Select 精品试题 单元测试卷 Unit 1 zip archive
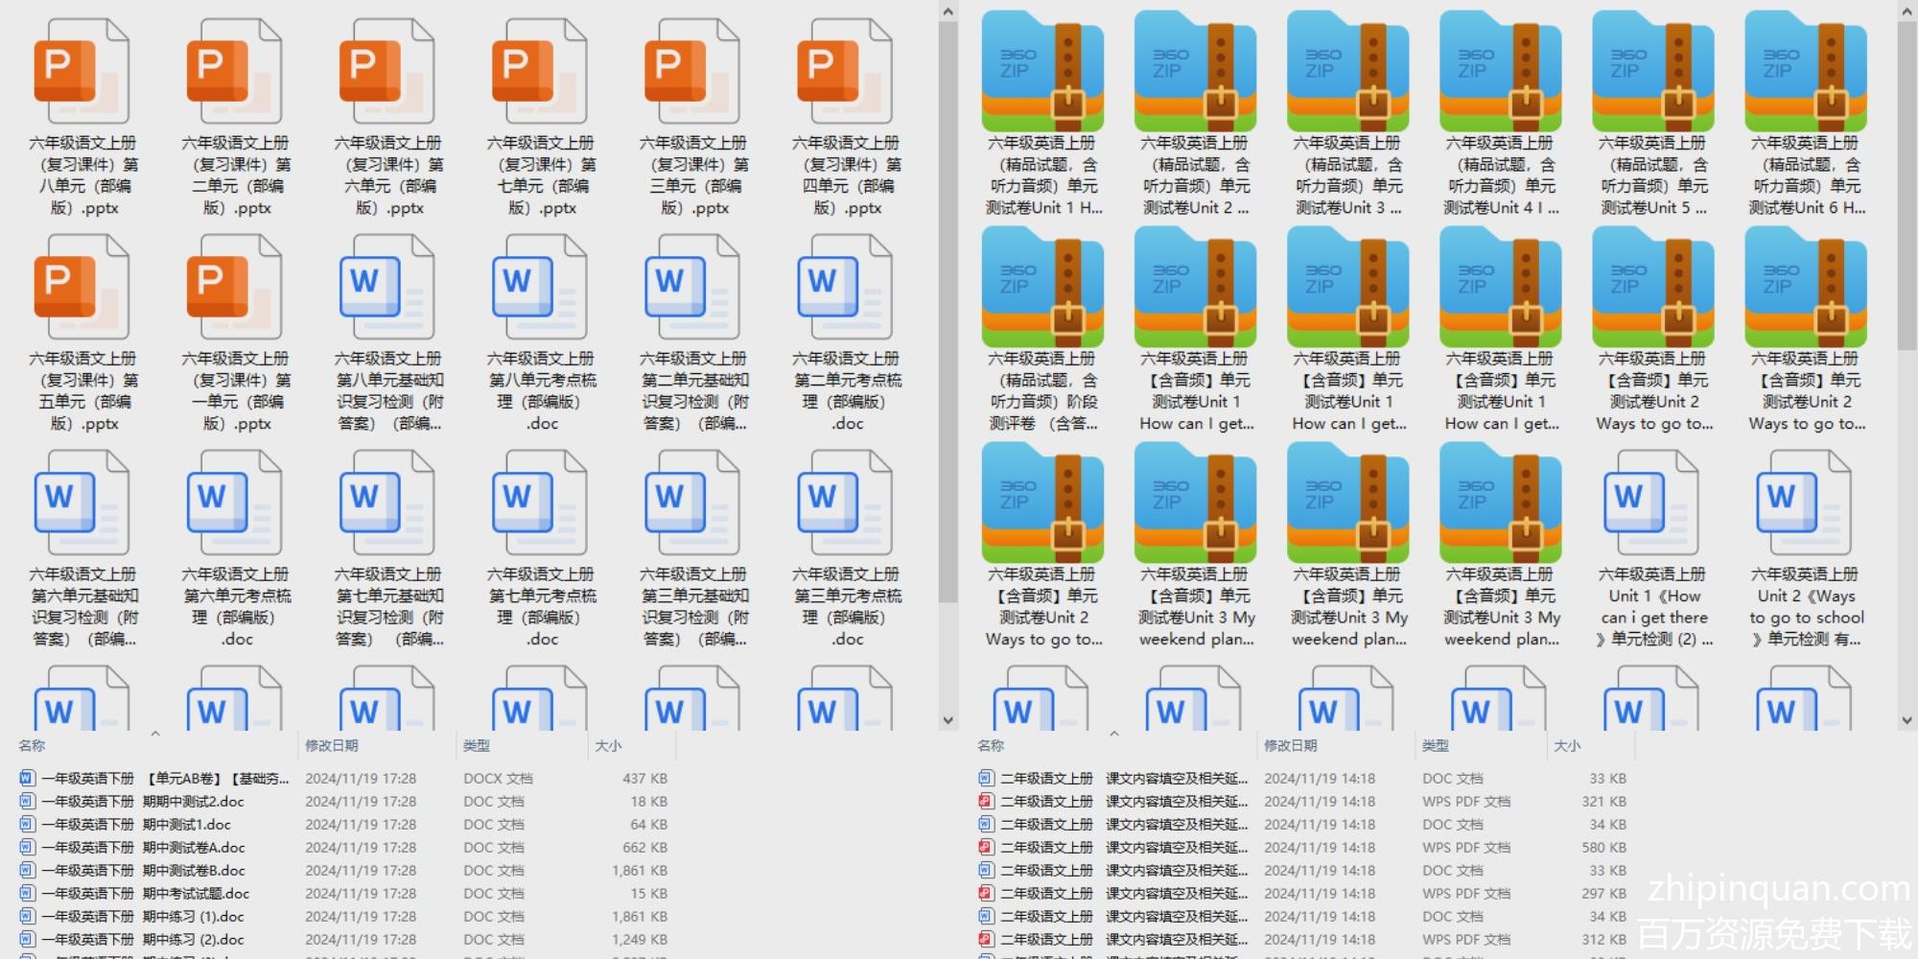The image size is (1918, 959). pos(1042,71)
